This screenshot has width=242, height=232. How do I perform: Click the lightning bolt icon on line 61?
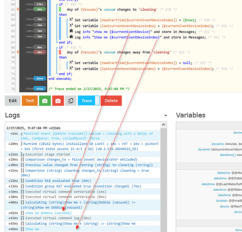18,9
